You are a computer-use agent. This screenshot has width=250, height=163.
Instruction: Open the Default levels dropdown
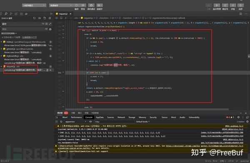[142, 122]
